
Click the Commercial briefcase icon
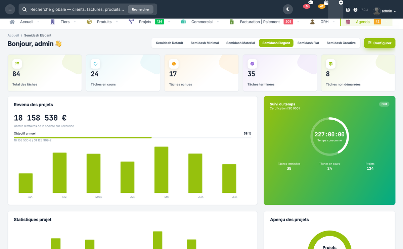tap(183, 22)
